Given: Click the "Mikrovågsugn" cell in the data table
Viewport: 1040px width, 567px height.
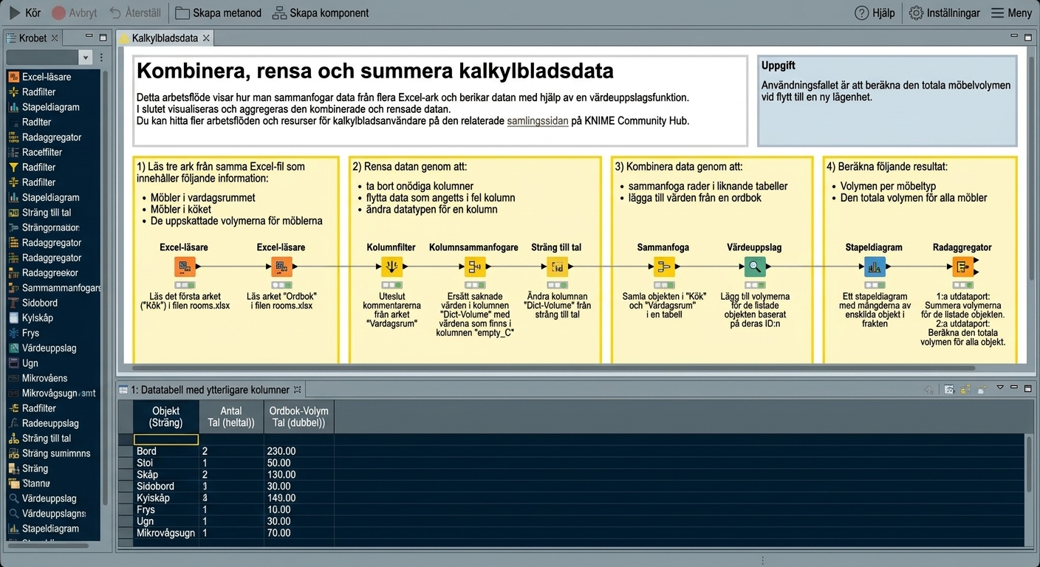Looking at the screenshot, I should pyautogui.click(x=166, y=533).
